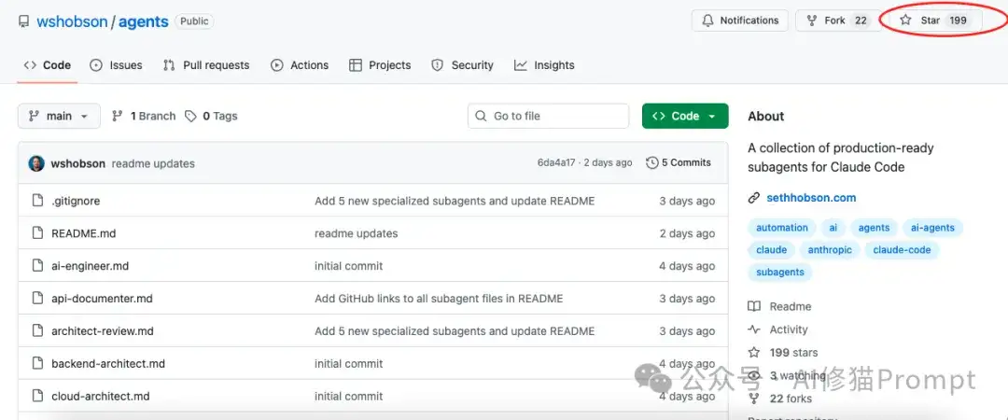This screenshot has width=1008, height=420.
Task: Open the Security tab
Action: [x=462, y=65]
